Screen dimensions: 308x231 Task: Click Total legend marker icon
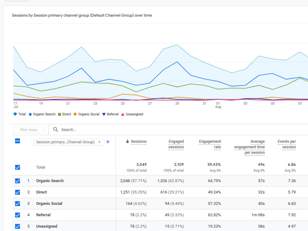coord(15,114)
